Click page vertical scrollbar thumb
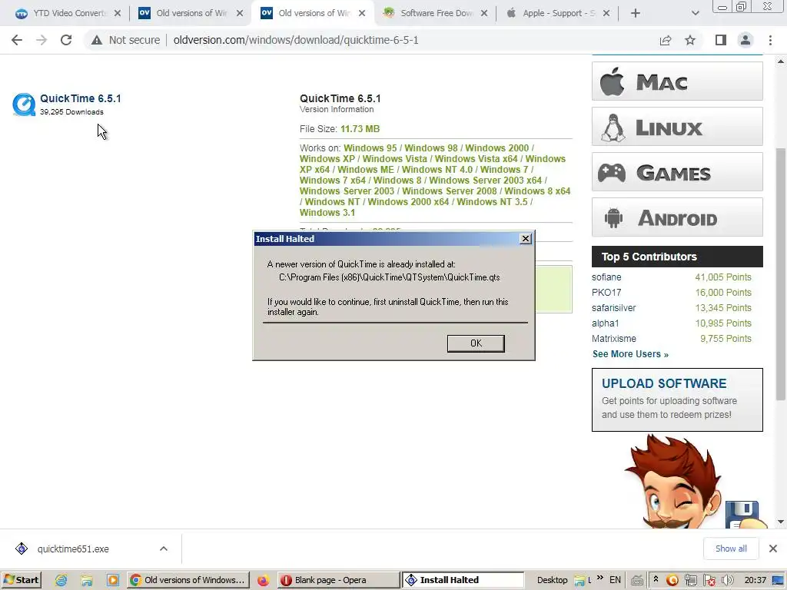Viewport: 787px width, 590px height. click(781, 274)
